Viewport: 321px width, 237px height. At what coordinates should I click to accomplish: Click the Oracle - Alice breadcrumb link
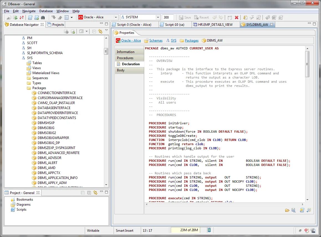tap(131, 41)
